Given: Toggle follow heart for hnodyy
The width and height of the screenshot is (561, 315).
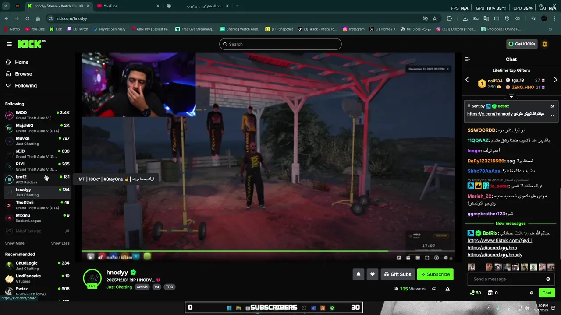Looking at the screenshot, I should pyautogui.click(x=372, y=274).
